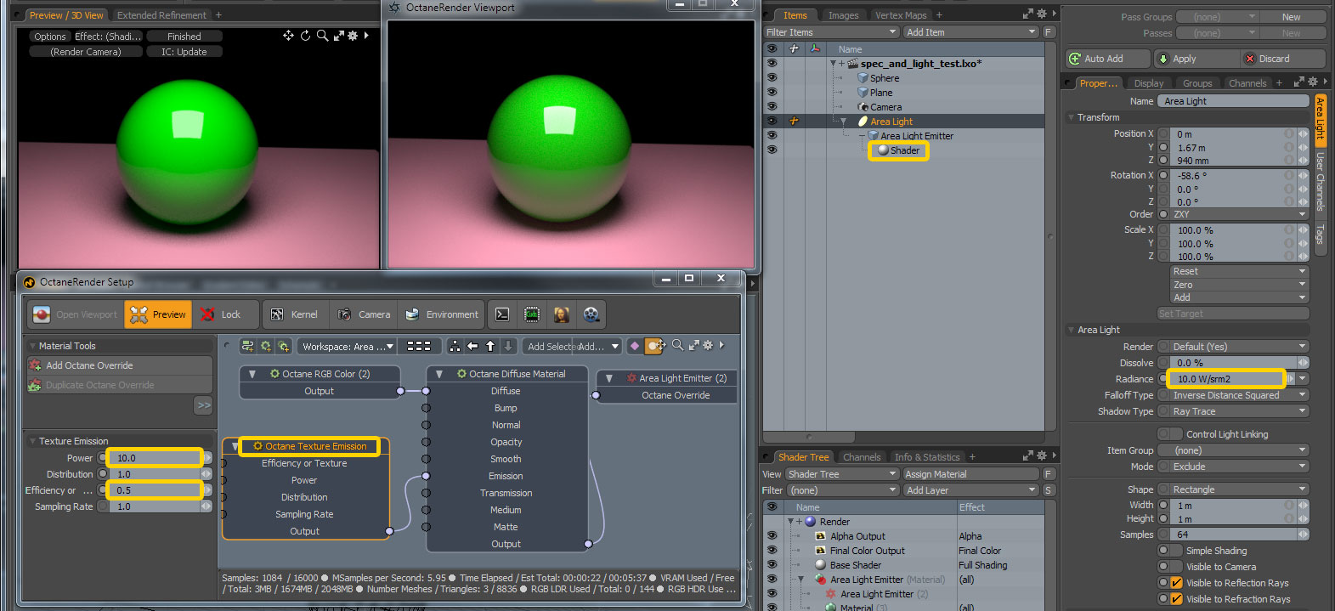1335x611 pixels.
Task: Click the Discard button
Action: tap(1282, 59)
